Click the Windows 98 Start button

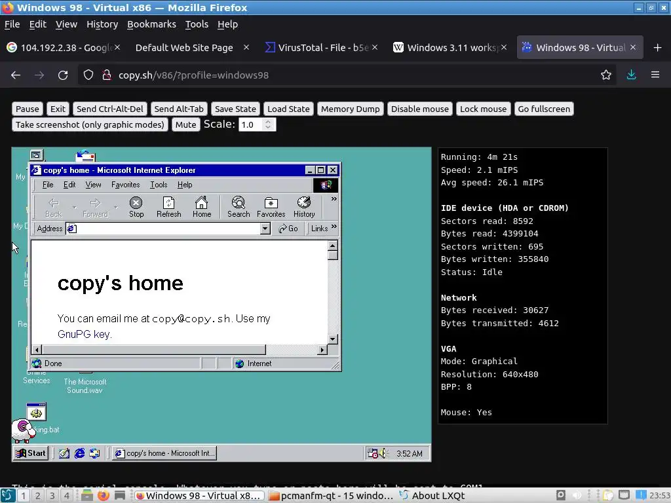(x=30, y=453)
